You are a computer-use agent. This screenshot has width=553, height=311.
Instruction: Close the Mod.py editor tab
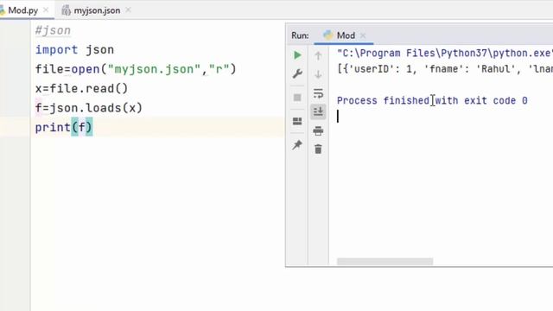46,10
